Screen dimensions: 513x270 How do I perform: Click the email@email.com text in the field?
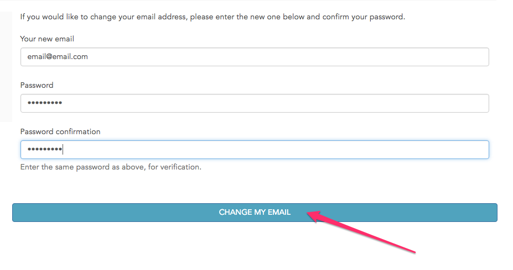pyautogui.click(x=58, y=57)
